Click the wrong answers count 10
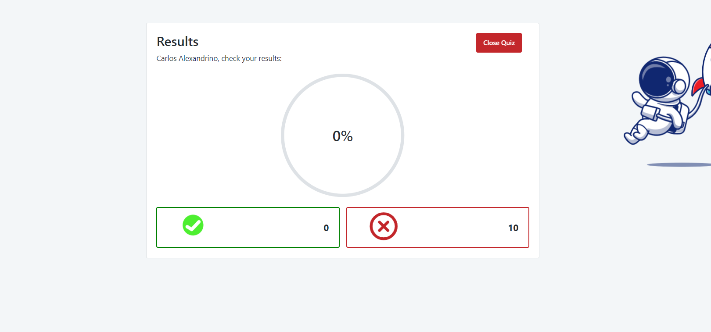The height and width of the screenshot is (332, 711). (x=513, y=228)
